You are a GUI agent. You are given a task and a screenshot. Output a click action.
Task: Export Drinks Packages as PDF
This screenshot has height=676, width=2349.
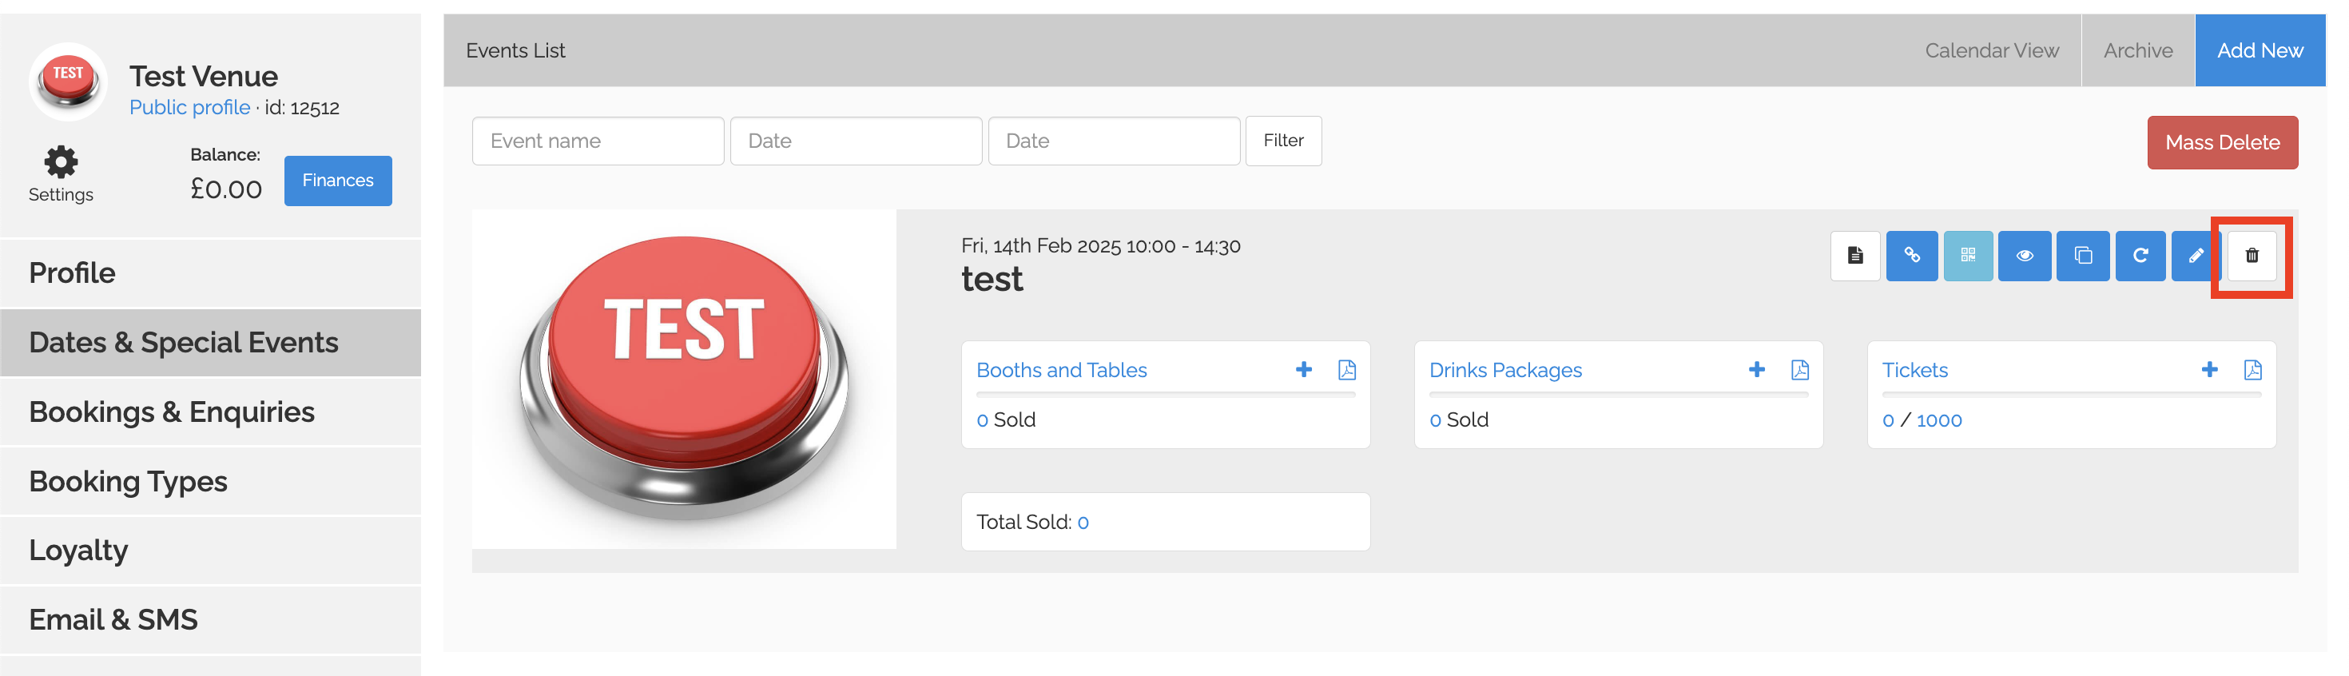click(1799, 369)
